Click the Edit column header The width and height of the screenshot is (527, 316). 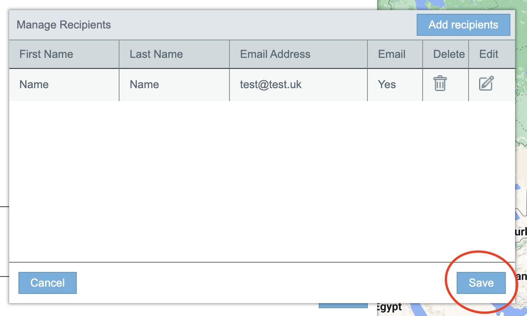pyautogui.click(x=489, y=54)
